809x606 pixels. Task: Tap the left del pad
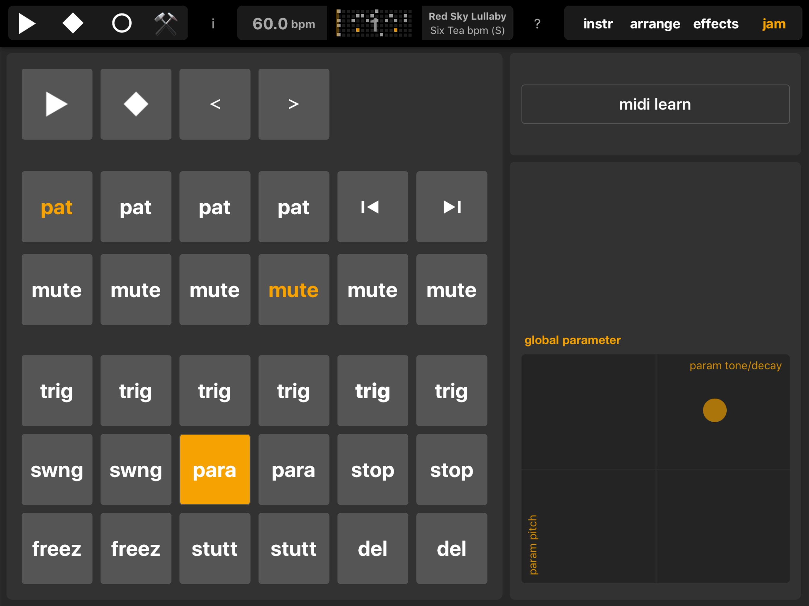click(x=373, y=549)
